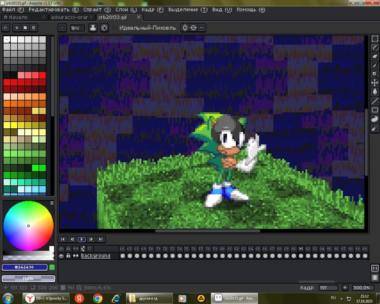Open the color wheel options menu
This screenshot has width=380, height=304.
click(x=52, y=203)
